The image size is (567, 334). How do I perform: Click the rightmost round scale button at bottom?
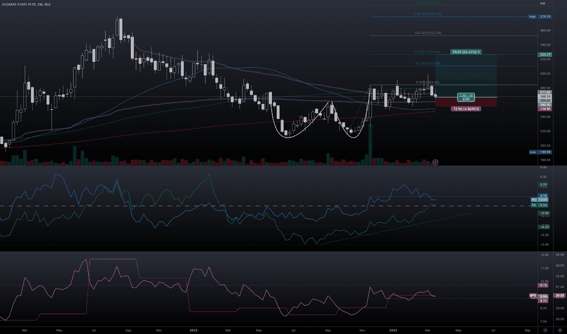[560, 330]
